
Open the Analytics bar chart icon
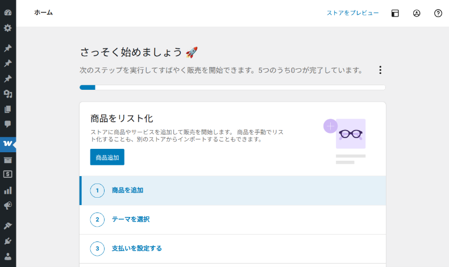(x=8, y=190)
